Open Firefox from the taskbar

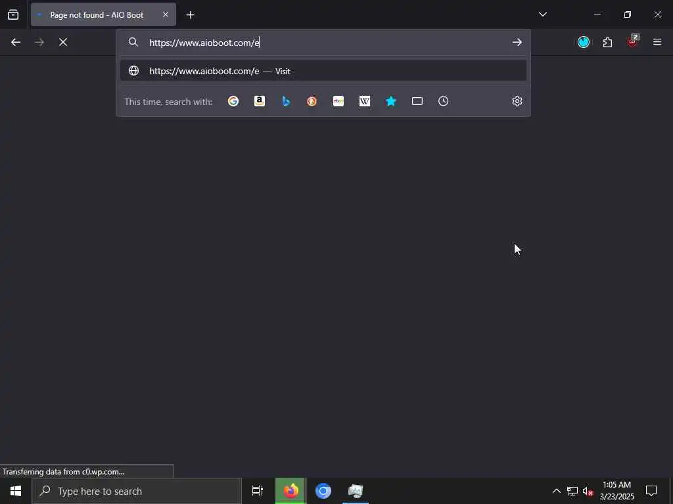(x=290, y=491)
